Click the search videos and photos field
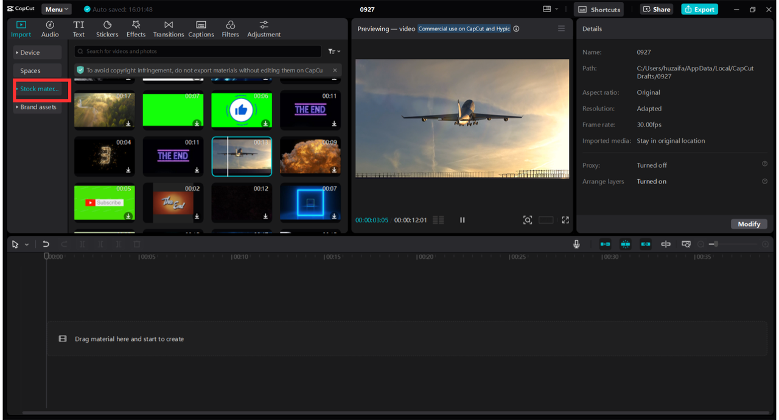 tap(198, 52)
